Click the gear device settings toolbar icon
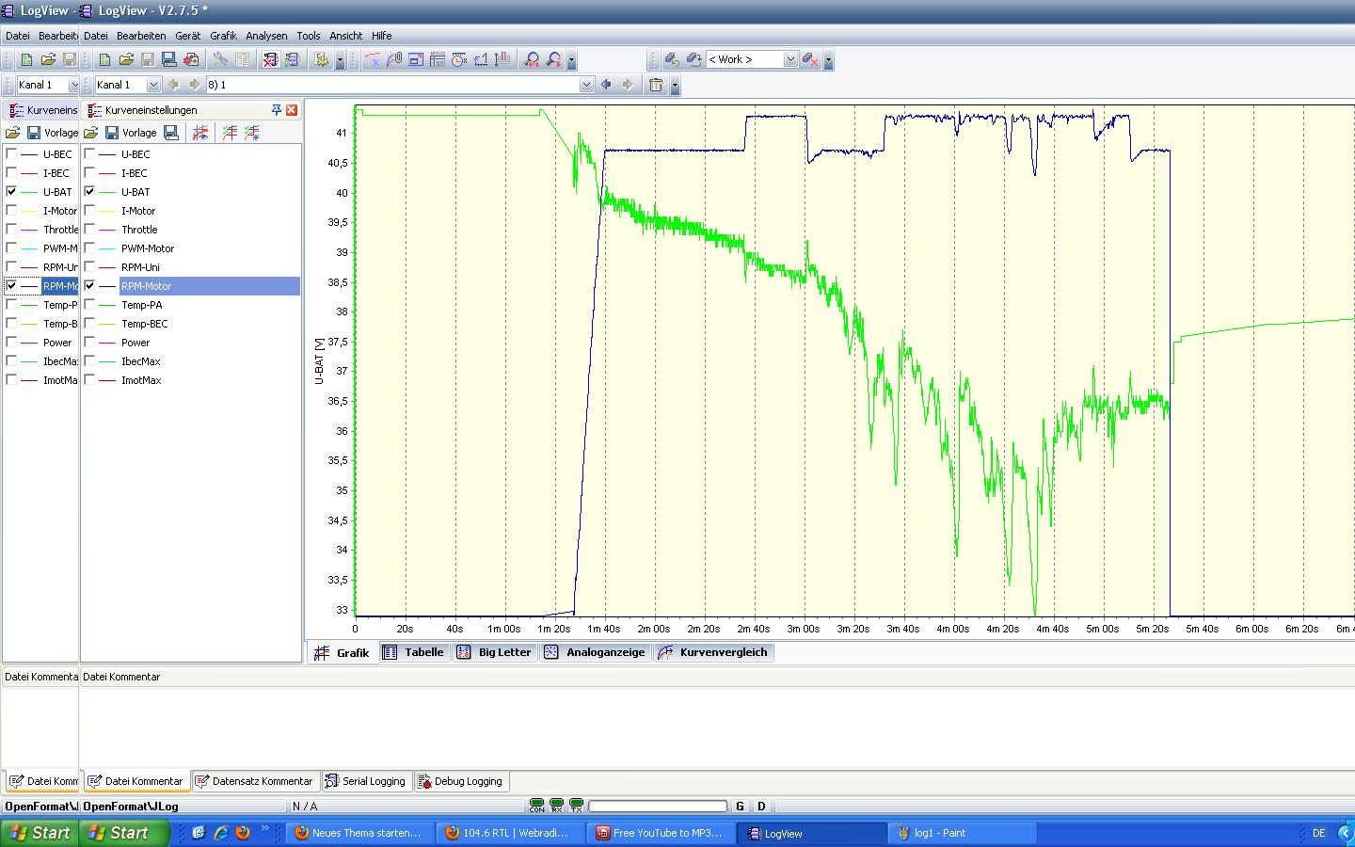Viewport: 1355px width, 847px height. click(x=322, y=59)
